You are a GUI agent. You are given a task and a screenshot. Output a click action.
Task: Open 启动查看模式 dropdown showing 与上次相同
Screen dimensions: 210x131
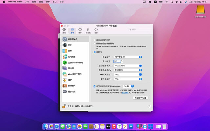(128, 65)
